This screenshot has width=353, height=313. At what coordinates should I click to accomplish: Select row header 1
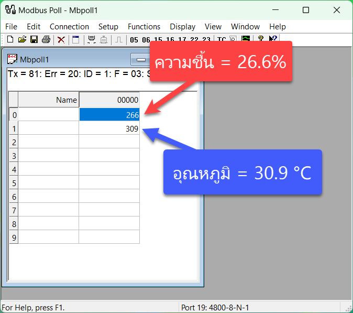(14, 128)
